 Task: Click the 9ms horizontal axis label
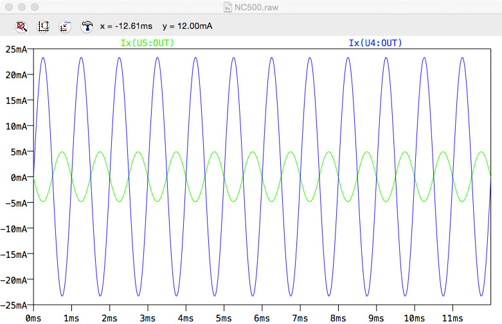pos(376,318)
